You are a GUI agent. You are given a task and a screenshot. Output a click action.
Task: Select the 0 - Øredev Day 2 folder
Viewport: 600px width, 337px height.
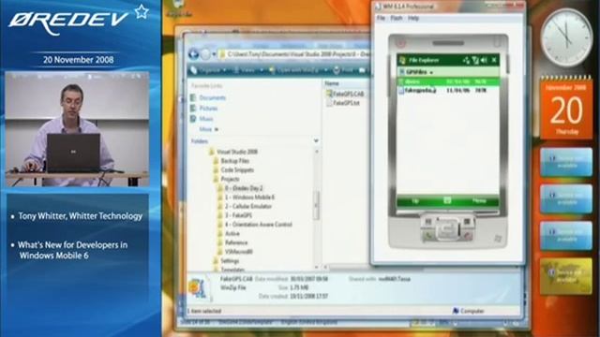click(x=240, y=188)
